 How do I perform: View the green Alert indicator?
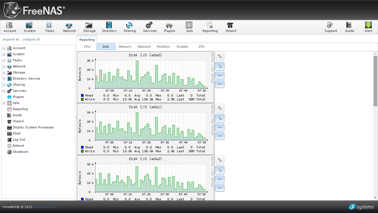368,27
